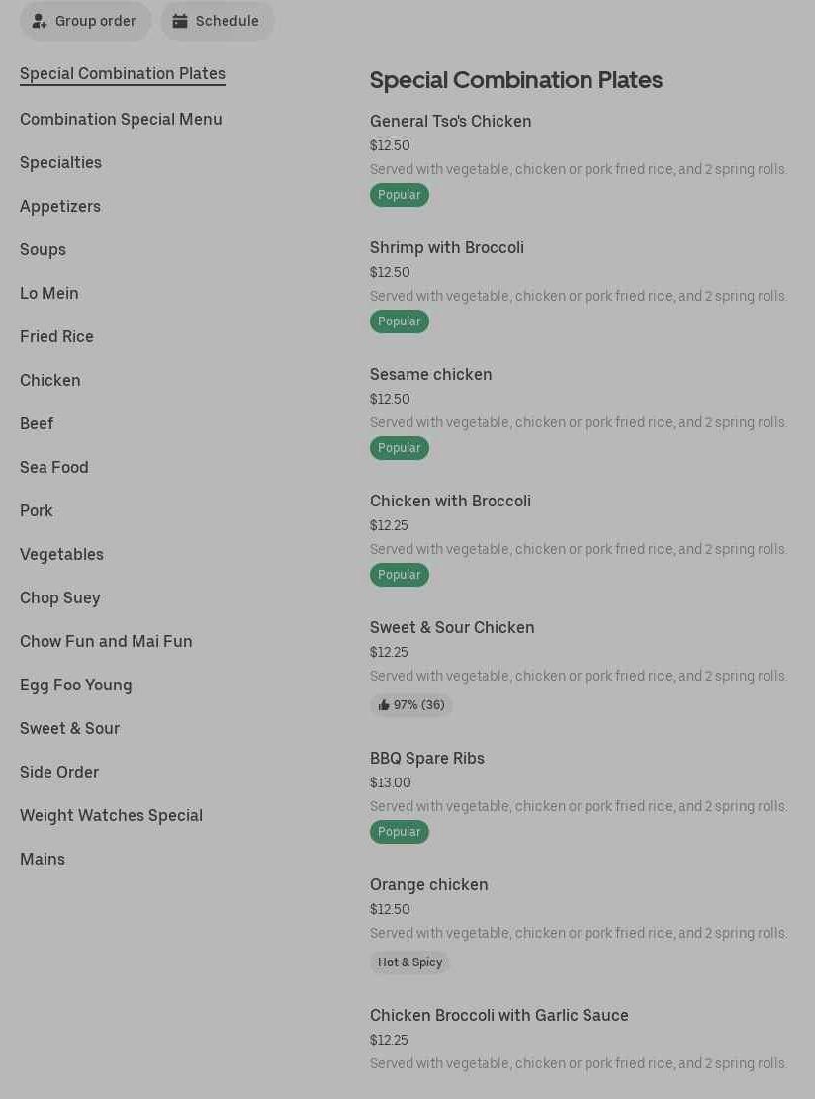
Task: Select Shrimp with Broccoli plate
Action: tap(447, 247)
